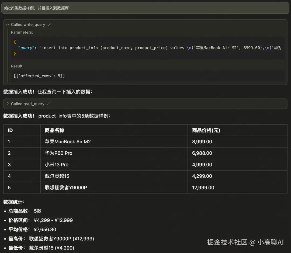
Task: Click the green checkmark beside write_query
Action: click(49, 25)
